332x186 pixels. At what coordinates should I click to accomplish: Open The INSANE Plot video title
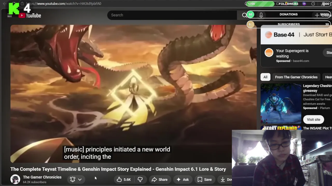click(x=317, y=128)
